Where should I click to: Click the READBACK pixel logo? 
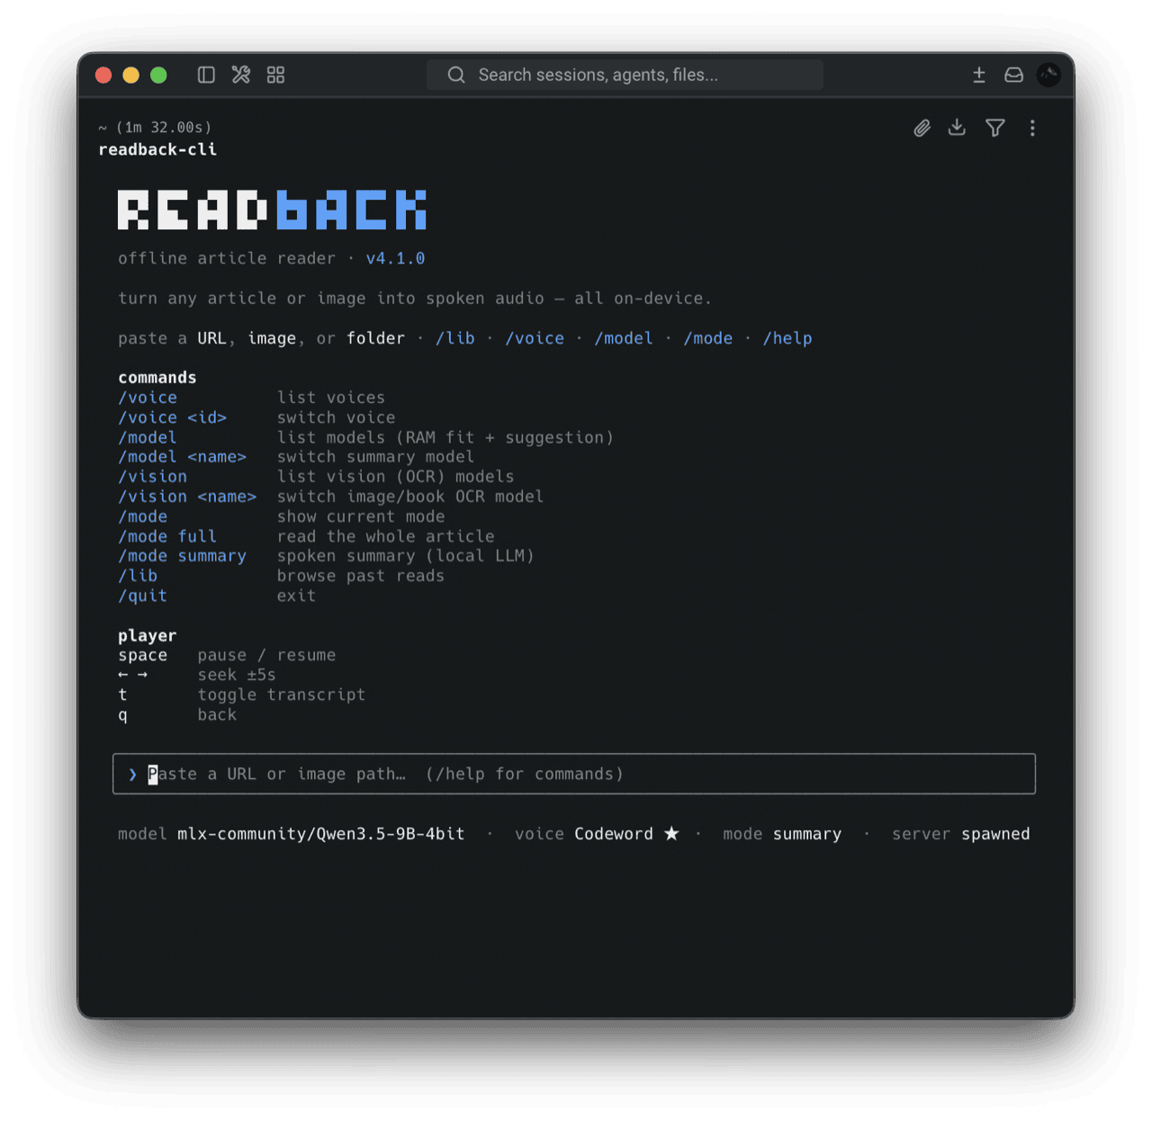click(x=272, y=210)
